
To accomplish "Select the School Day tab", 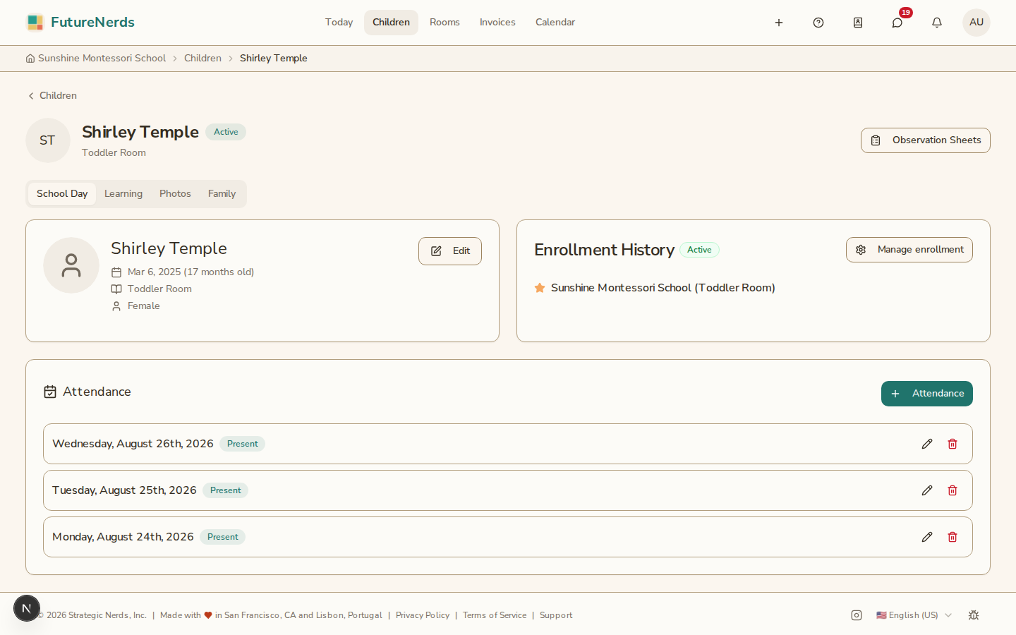I will coord(62,194).
